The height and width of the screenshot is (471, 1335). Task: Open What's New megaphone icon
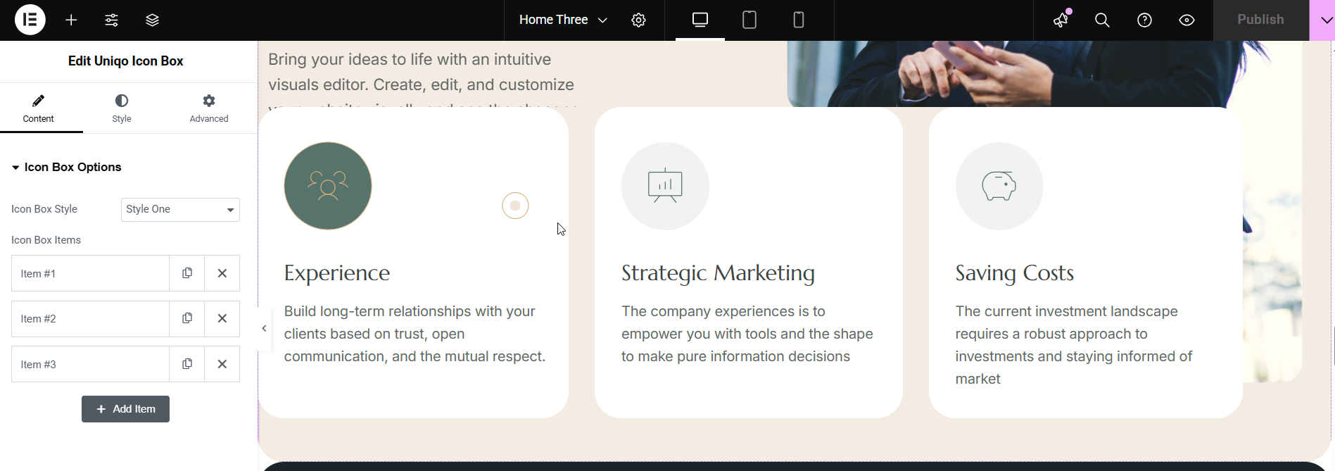click(1061, 20)
